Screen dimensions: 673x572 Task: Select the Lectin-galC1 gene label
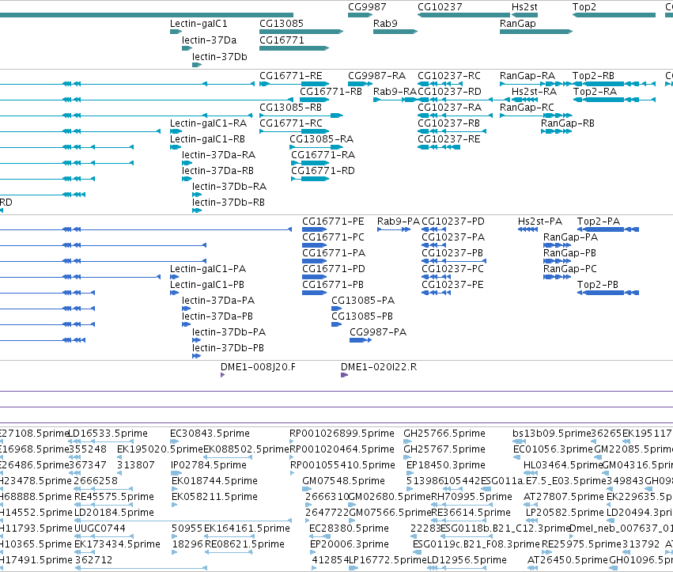coord(198,24)
